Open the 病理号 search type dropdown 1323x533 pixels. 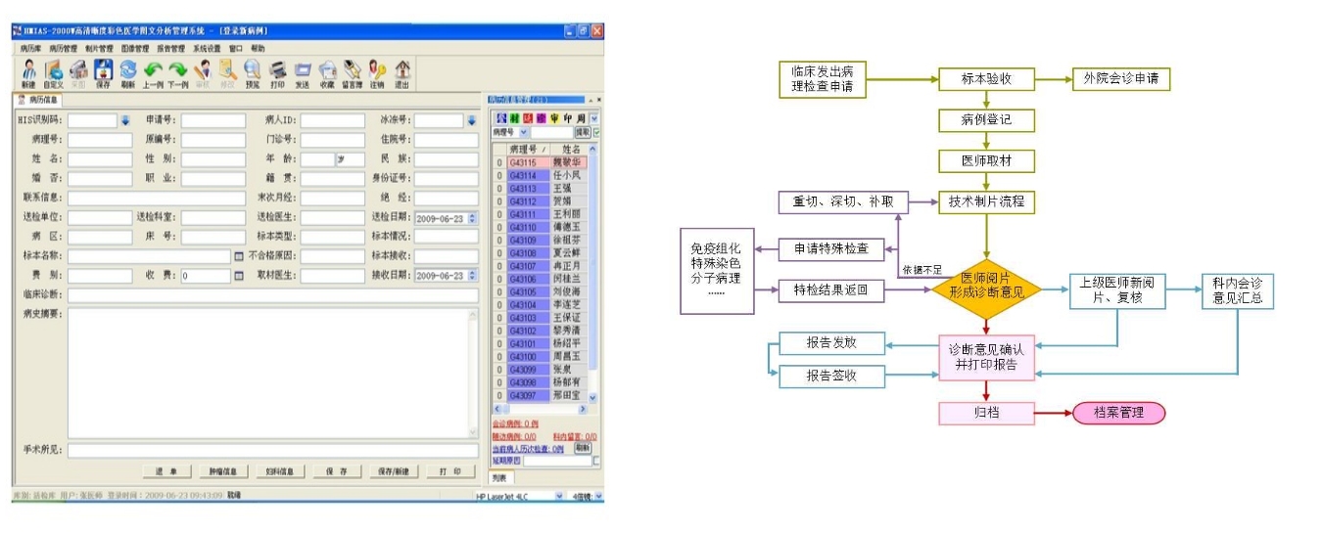pos(523,132)
